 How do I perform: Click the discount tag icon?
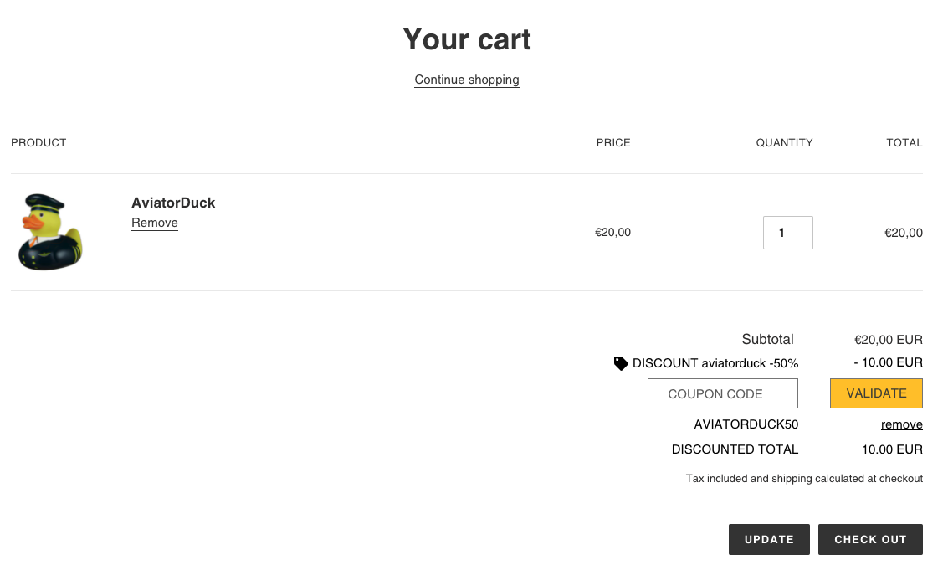(621, 363)
